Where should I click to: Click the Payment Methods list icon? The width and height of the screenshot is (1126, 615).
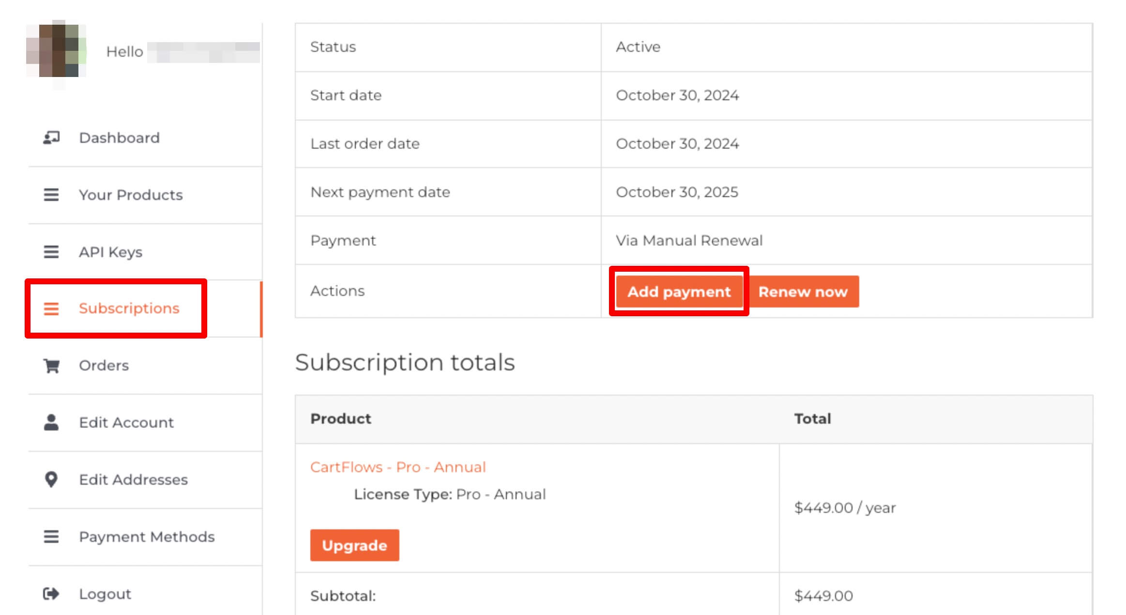(51, 537)
